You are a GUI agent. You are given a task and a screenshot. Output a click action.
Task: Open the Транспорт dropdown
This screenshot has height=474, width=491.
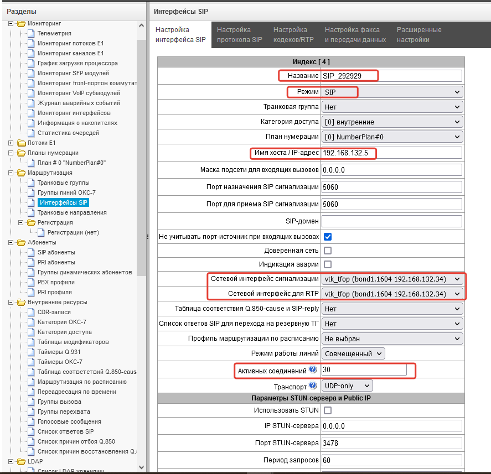coord(347,386)
